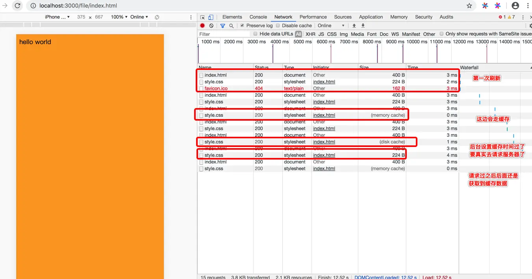The width and height of the screenshot is (532, 279).
Task: Uncheck the Preserve log checkbox
Action: [242, 26]
